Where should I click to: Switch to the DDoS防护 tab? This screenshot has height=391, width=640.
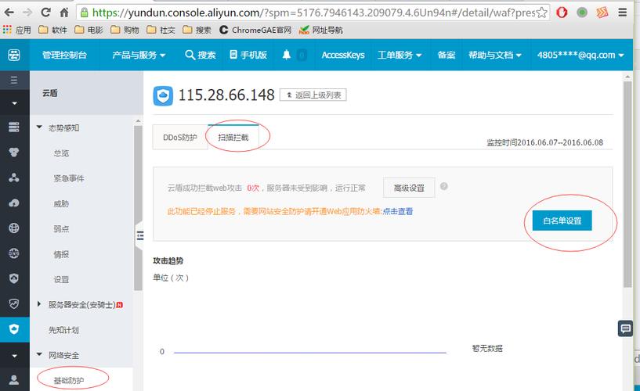[x=180, y=138]
